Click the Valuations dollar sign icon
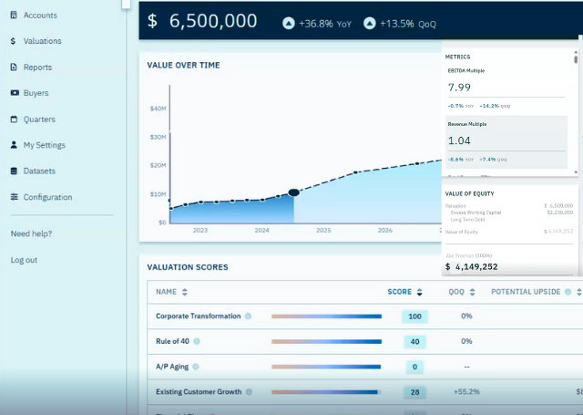Image resolution: width=583 pixels, height=415 pixels. coord(14,41)
